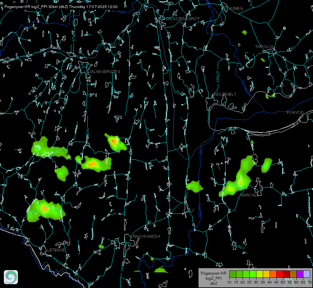Screen dimensions: 313x288
Task: Click the 'dbZ' unit label in legend
Action: tap(213, 284)
